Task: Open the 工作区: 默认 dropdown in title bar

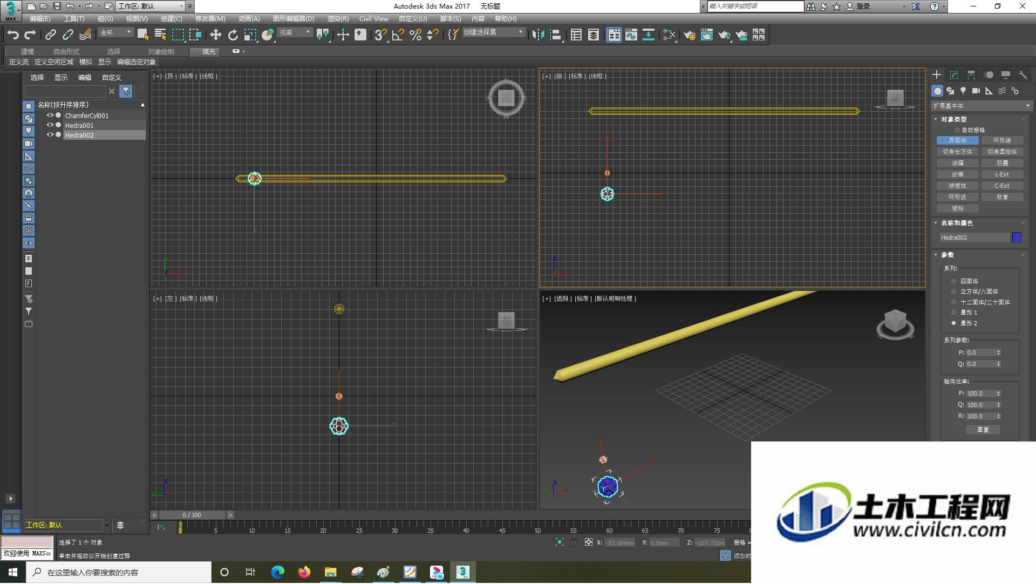Action: point(151,6)
